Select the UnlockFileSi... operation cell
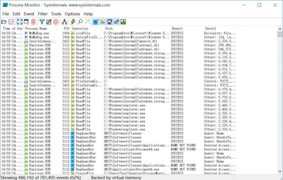Viewport: 283px width, 180px height. pos(89,37)
